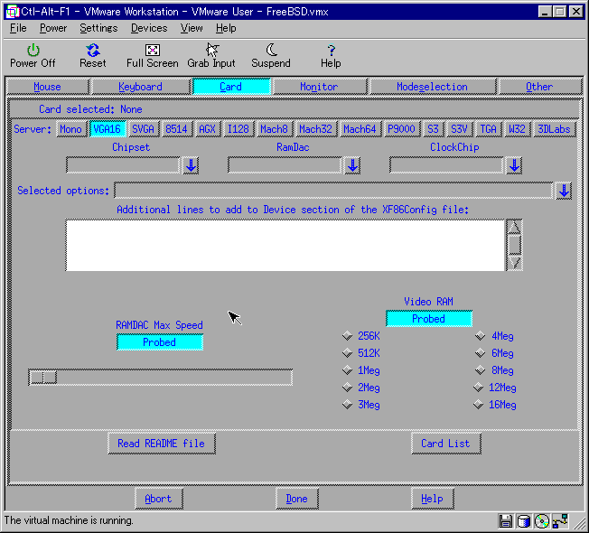
Task: Click Read README file button
Action: coord(162,444)
